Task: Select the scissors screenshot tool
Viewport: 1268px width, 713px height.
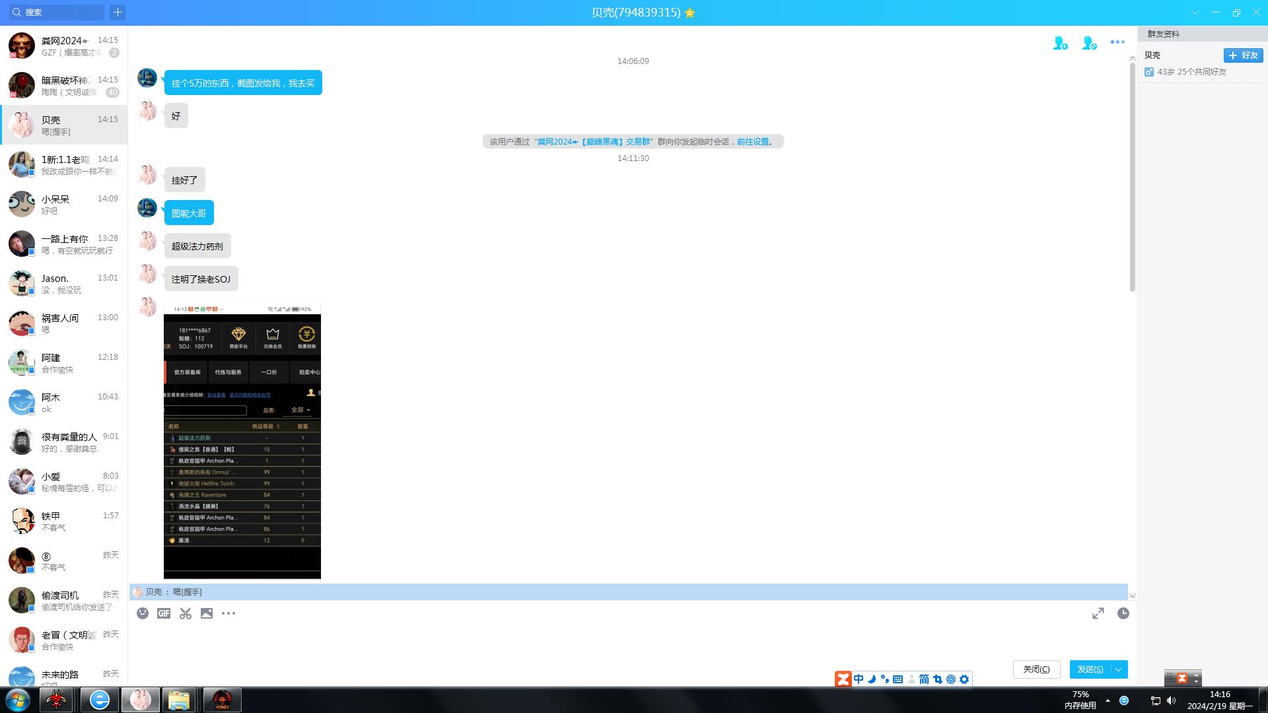Action: coord(186,613)
